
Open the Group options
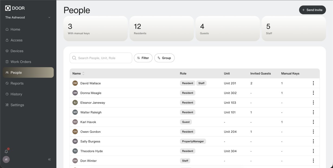tap(164, 58)
